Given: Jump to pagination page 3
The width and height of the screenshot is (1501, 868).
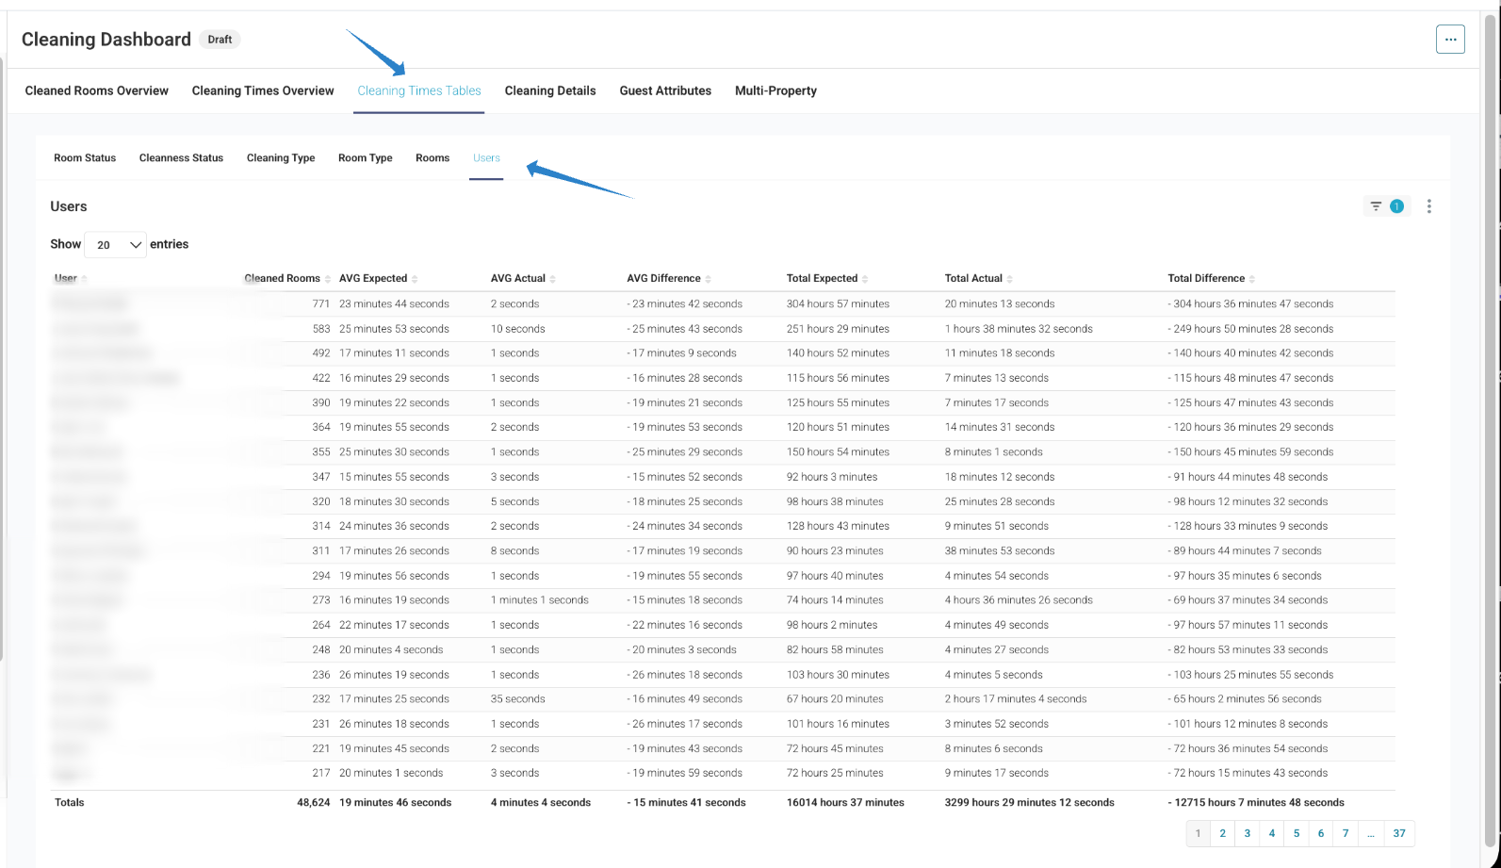Looking at the screenshot, I should (x=1248, y=833).
